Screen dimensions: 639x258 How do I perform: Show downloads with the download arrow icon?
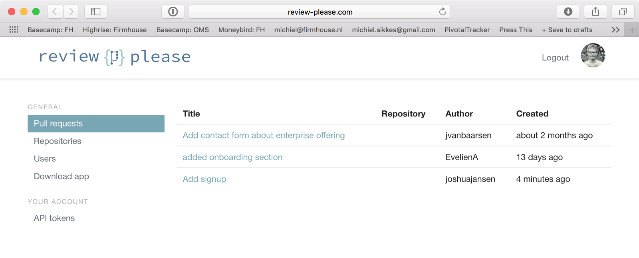[x=568, y=12]
